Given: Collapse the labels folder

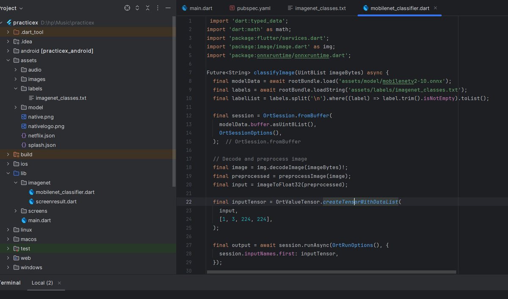Looking at the screenshot, I should 16,88.
